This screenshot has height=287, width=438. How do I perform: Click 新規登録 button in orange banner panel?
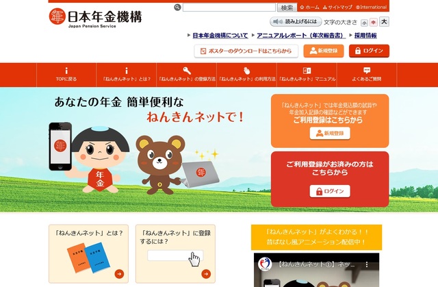click(x=330, y=134)
